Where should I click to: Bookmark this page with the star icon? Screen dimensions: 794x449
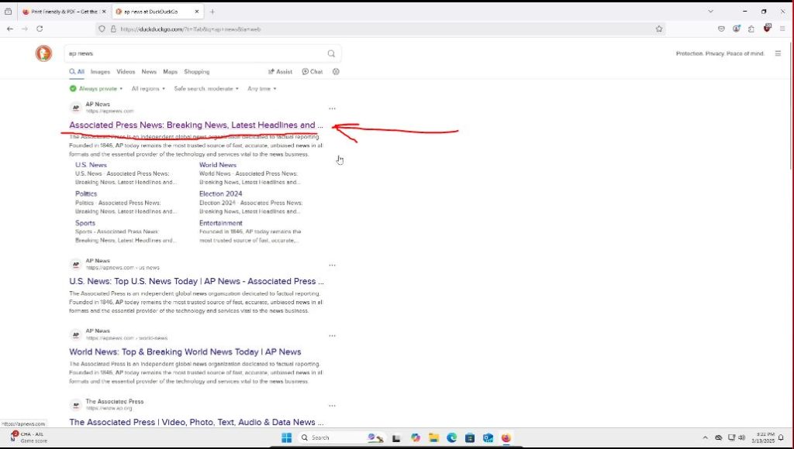point(659,29)
